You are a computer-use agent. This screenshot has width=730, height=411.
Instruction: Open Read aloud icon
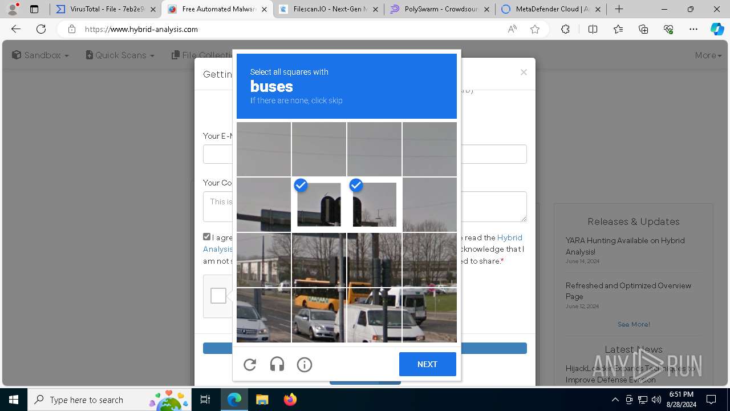pos(512,29)
